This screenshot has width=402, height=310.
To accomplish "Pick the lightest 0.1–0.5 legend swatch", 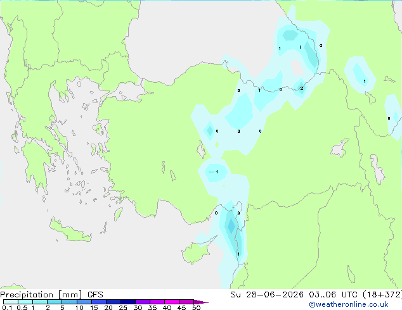I will click(11, 302).
